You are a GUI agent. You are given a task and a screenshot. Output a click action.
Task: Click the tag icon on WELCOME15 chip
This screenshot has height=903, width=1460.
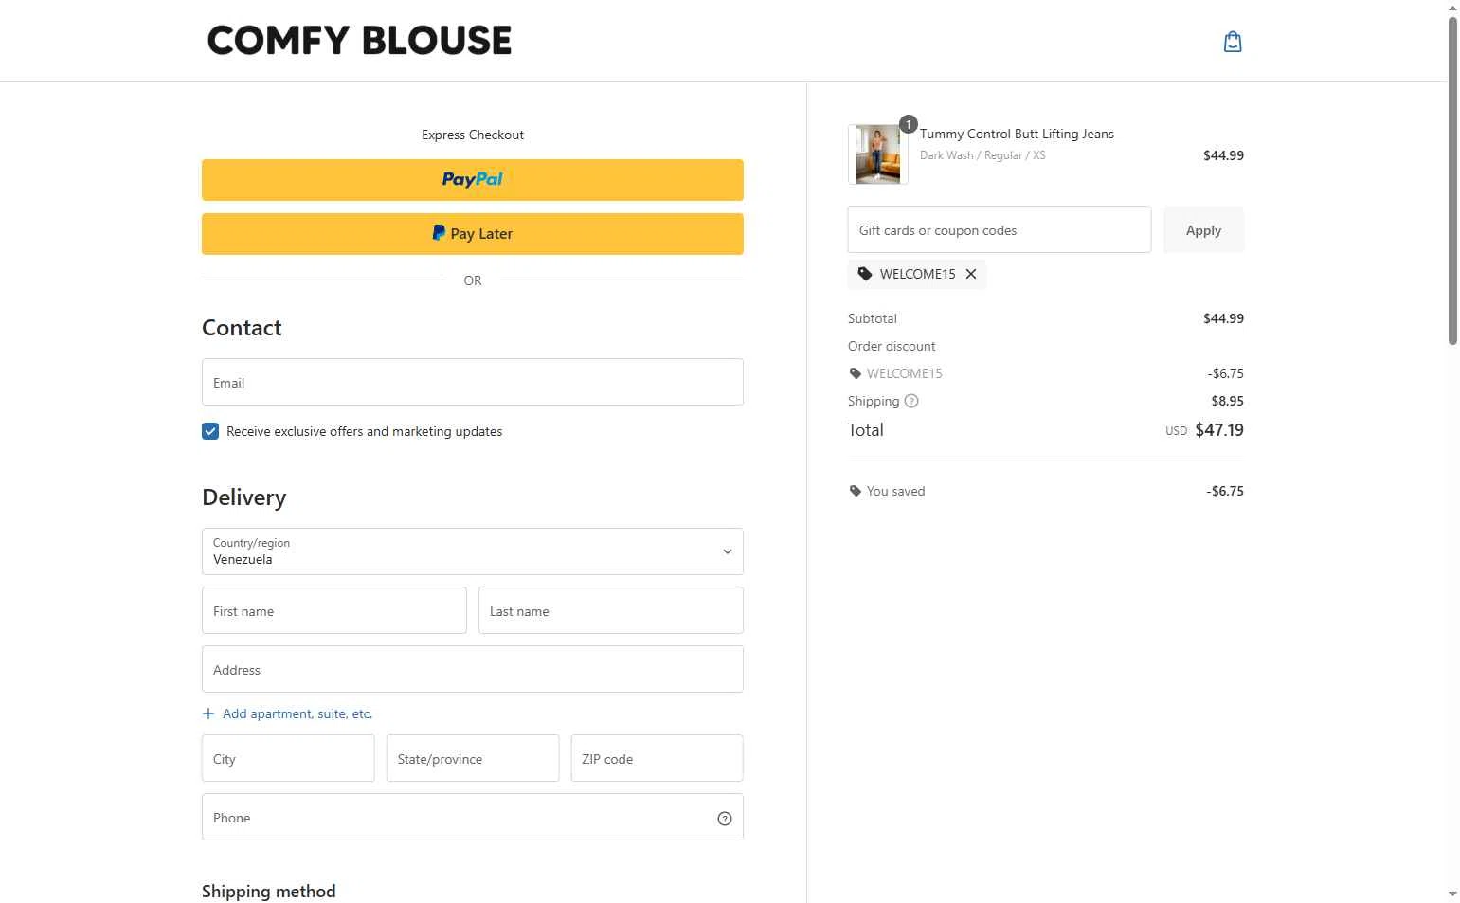click(865, 274)
